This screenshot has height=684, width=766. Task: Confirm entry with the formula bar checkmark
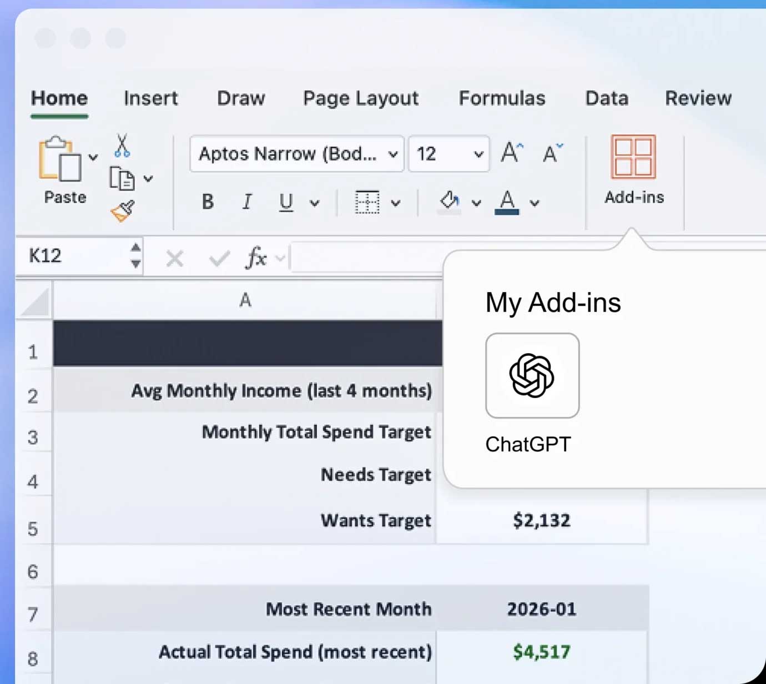pos(219,258)
